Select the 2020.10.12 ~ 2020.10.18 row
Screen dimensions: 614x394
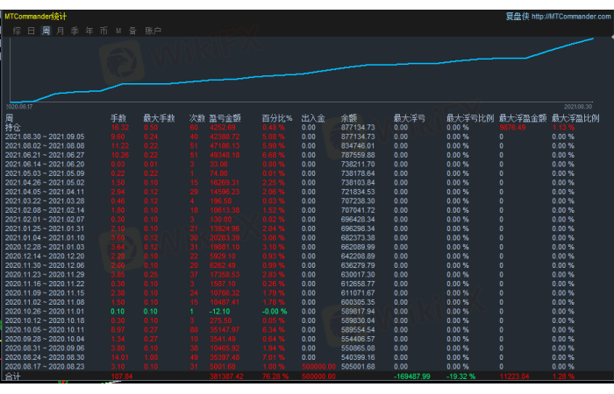click(x=303, y=320)
